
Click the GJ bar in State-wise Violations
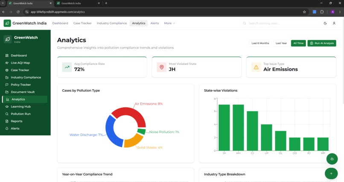tap(252, 131)
